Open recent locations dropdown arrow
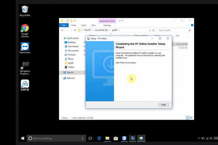The height and width of the screenshot is (145, 218). (71, 30)
